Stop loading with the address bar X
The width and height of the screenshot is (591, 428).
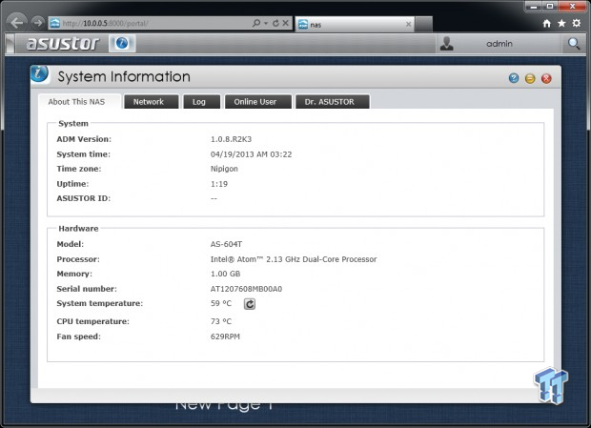click(x=286, y=23)
